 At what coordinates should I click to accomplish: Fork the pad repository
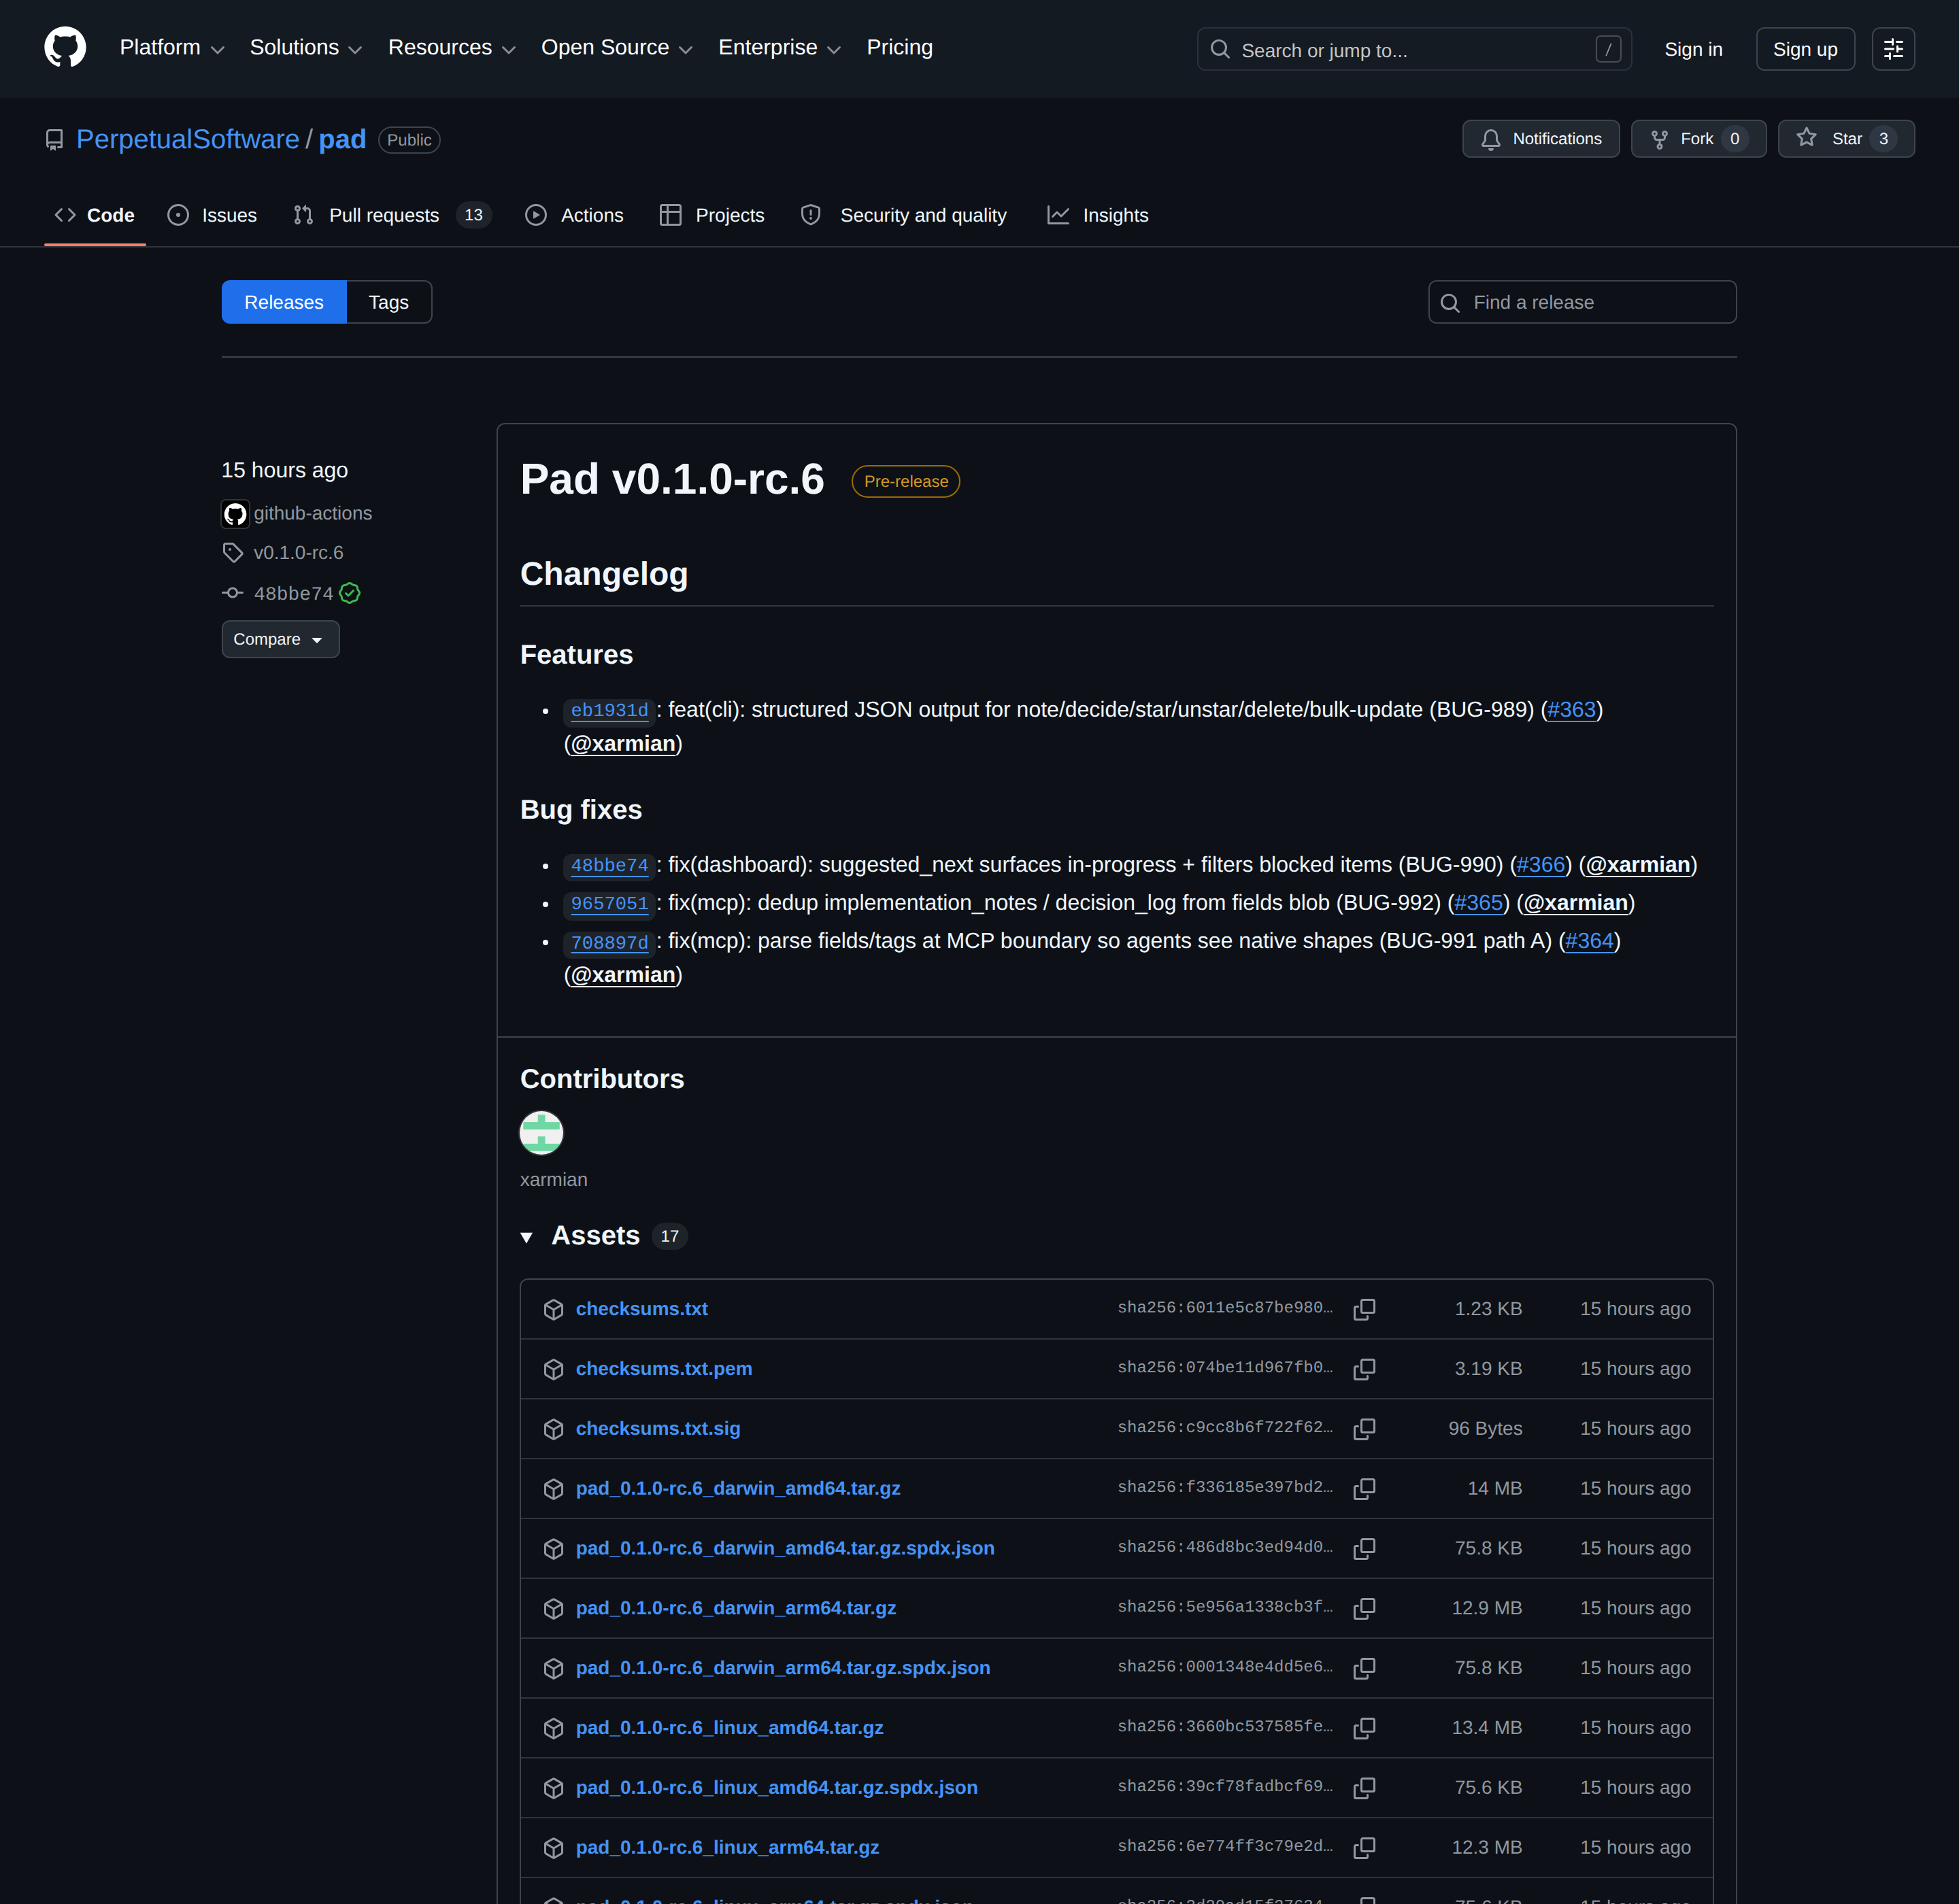(1698, 139)
